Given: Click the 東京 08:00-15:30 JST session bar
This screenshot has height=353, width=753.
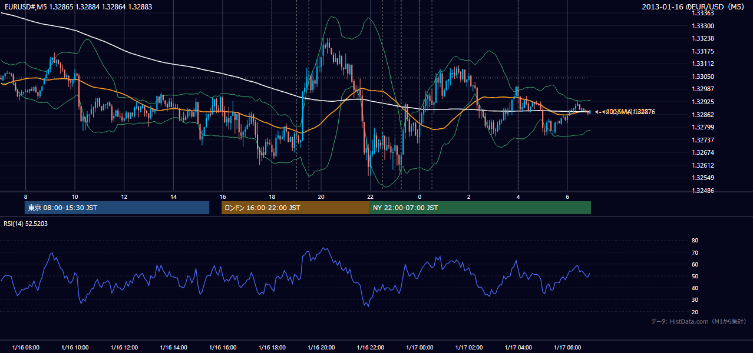Looking at the screenshot, I should 117,208.
